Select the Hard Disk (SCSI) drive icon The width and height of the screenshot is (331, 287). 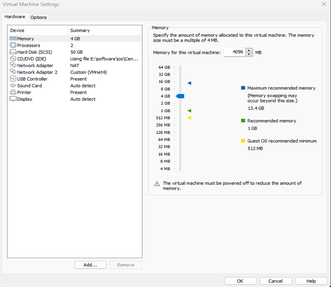point(13,52)
